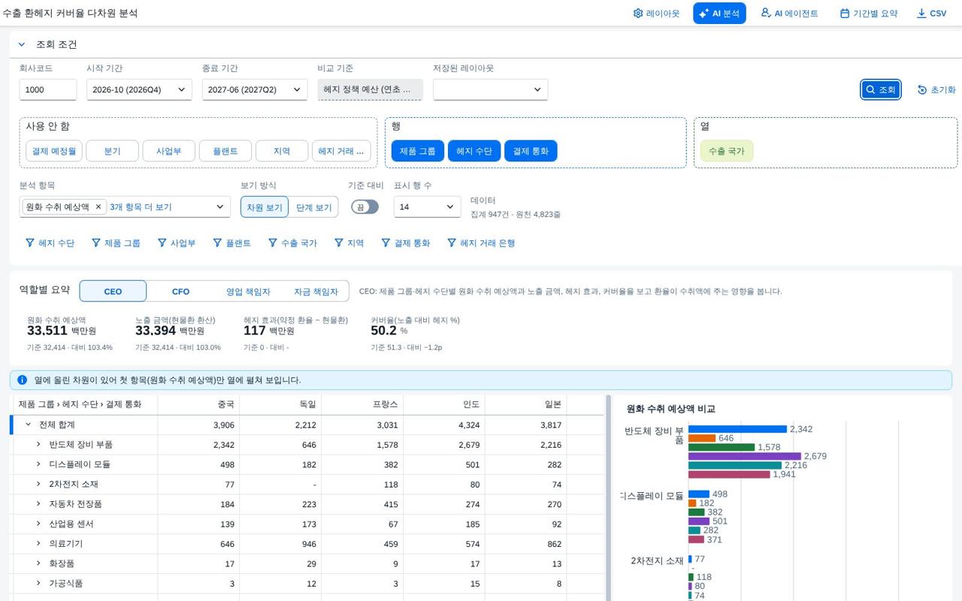Image resolution: width=962 pixels, height=601 pixels.
Task: Open the AI 에이전트 person icon
Action: point(789,14)
